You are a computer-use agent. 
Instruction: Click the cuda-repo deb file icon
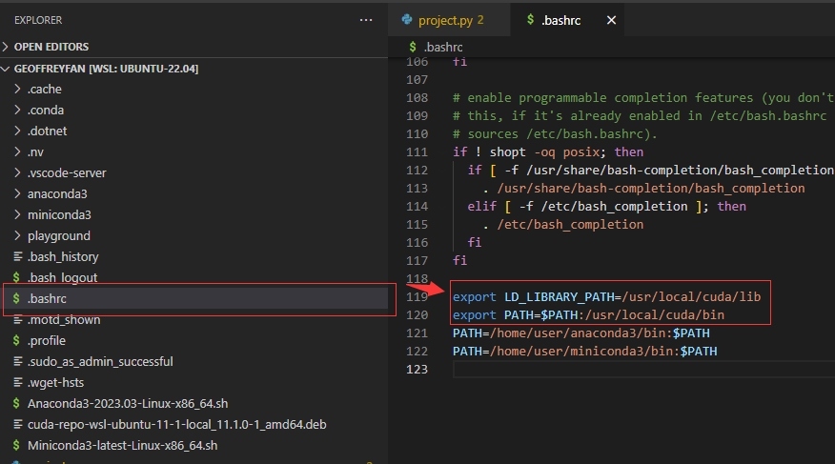pyautogui.click(x=17, y=425)
